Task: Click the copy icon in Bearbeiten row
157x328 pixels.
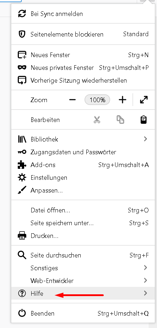Action: click(x=120, y=119)
